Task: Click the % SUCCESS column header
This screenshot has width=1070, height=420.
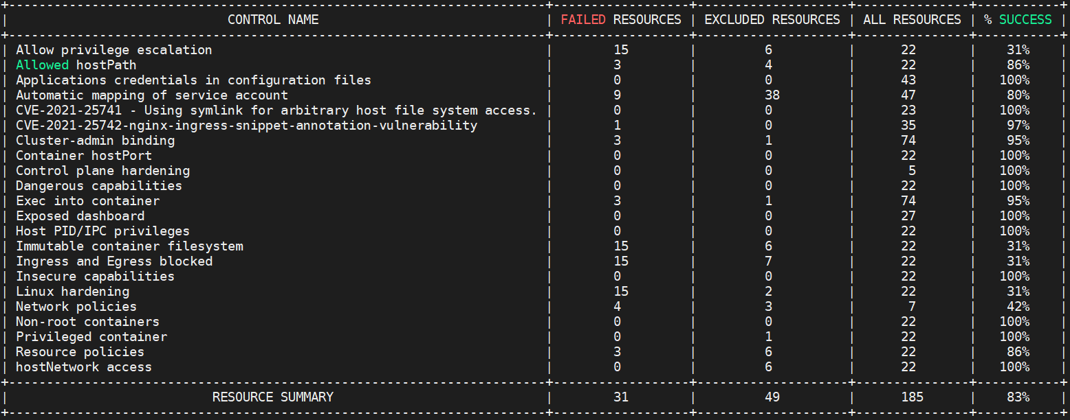Action: tap(1017, 20)
